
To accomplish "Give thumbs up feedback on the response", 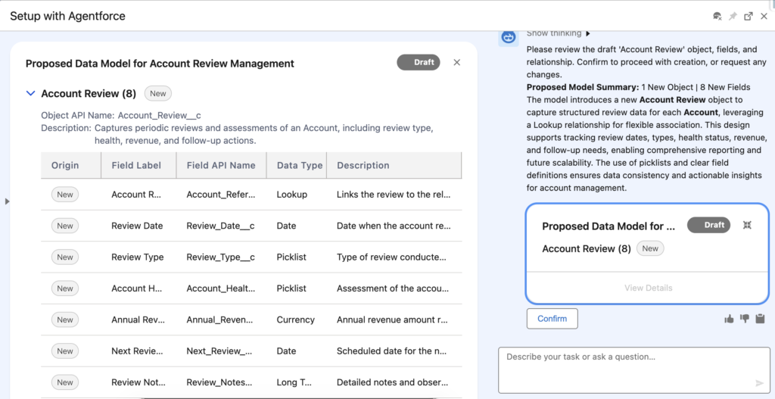I will click(729, 319).
